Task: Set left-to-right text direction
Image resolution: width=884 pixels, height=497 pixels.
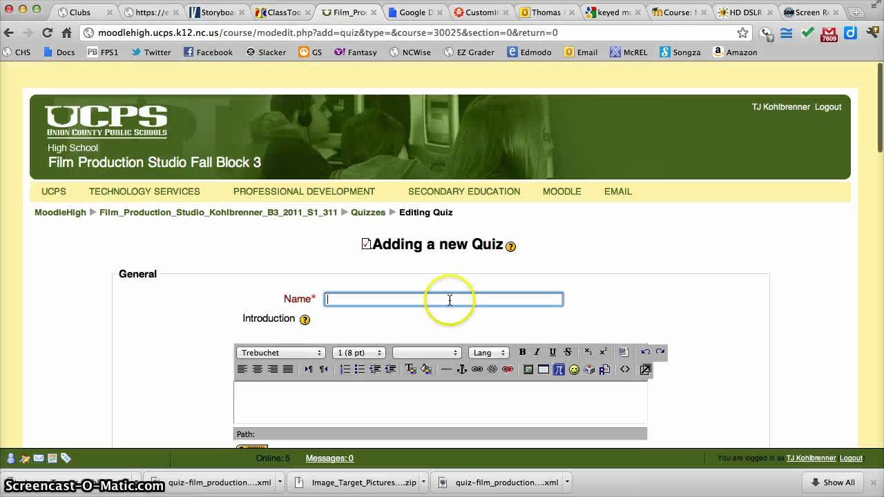Action: (308, 369)
